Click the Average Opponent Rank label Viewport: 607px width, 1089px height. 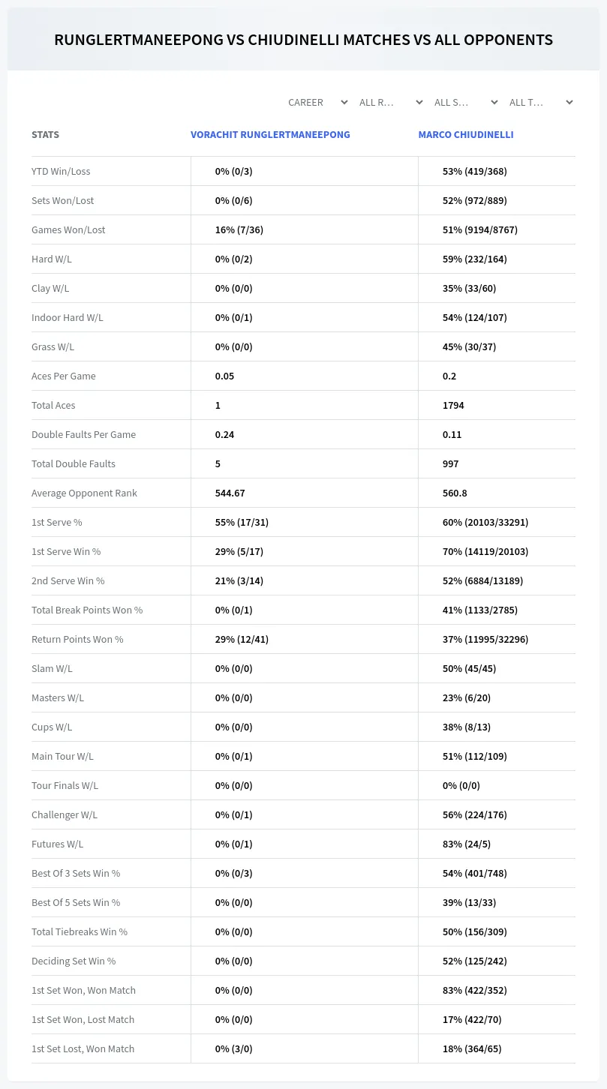point(84,493)
